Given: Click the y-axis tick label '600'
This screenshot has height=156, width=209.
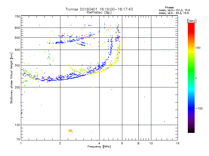Looking at the screenshot, I should [x=17, y=28].
